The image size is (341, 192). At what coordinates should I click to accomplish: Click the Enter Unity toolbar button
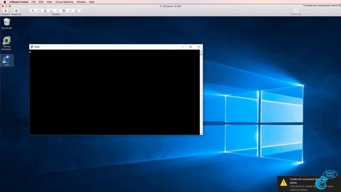pyautogui.click(x=296, y=11)
